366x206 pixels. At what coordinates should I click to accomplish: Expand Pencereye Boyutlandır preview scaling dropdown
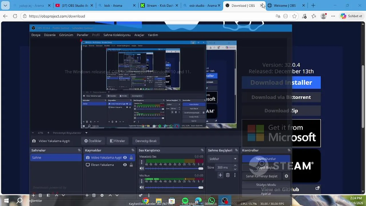(86, 133)
